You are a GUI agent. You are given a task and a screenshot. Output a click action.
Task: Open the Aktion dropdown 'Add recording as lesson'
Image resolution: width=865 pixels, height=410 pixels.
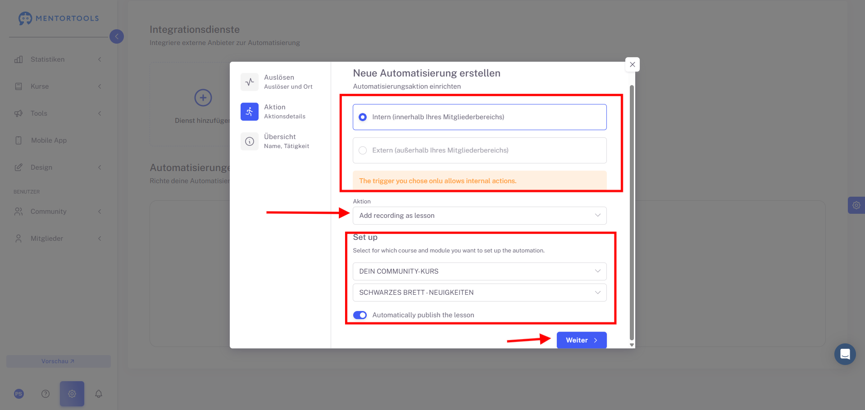(480, 216)
